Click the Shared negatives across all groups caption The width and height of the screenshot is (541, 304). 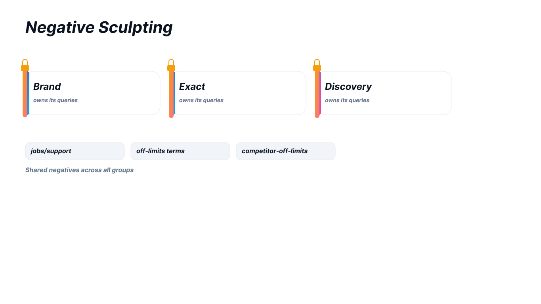79,170
